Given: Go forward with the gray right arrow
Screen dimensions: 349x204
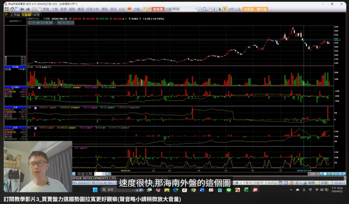Looking at the screenshot, I should point(28,9).
